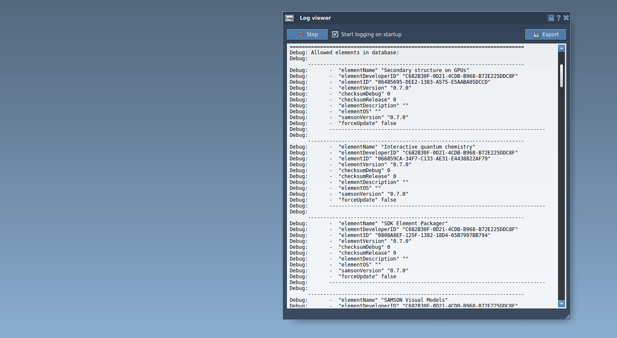Select the "SAMSON Visual Models" log entry
617x338 pixels.
tap(414, 300)
